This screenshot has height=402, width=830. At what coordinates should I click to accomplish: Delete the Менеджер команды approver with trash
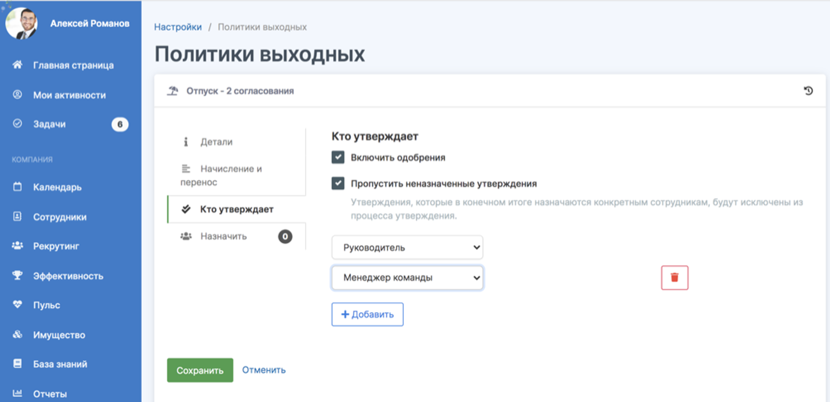click(674, 278)
